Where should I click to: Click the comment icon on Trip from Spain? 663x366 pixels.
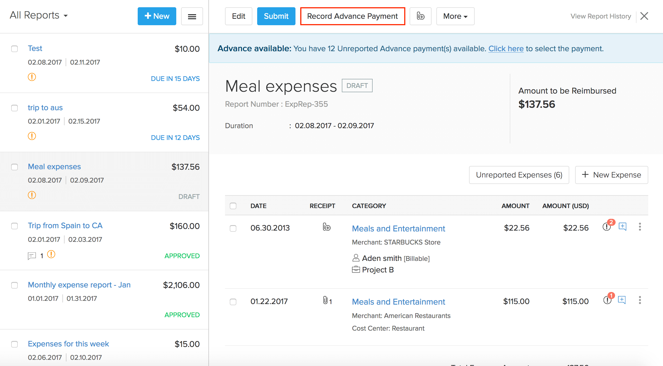click(x=32, y=256)
